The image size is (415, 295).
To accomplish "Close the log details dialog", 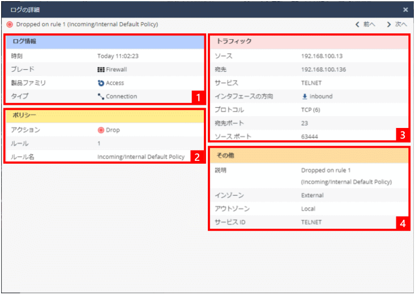I will pyautogui.click(x=405, y=10).
